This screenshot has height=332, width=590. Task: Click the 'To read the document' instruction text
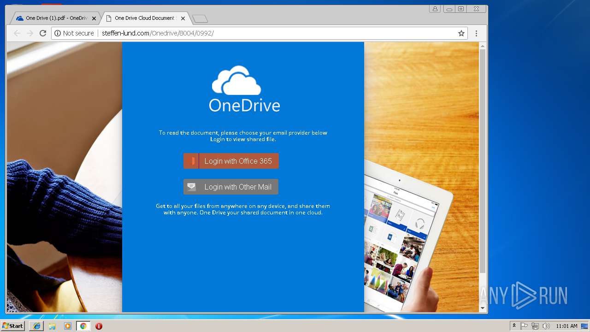[x=243, y=136]
